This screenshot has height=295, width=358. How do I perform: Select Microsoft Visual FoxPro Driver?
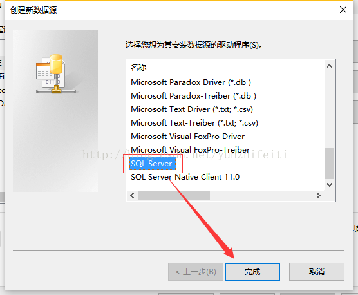tap(187, 137)
